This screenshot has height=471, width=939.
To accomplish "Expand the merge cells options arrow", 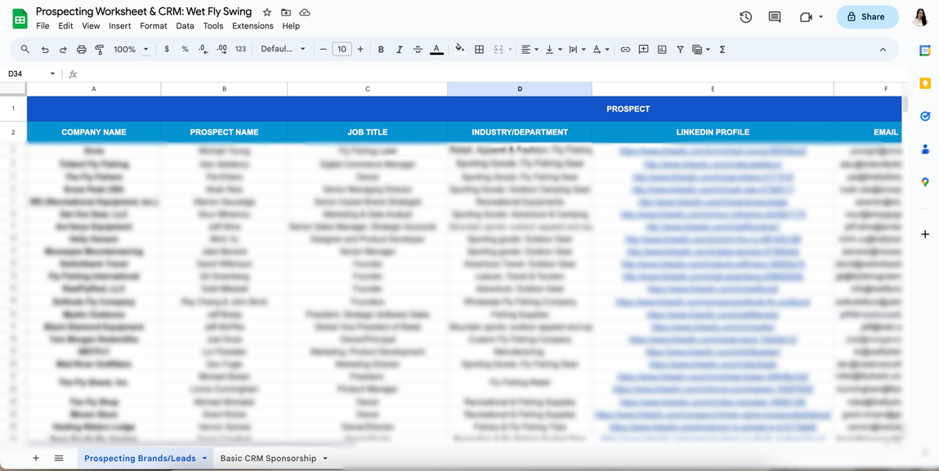I will [x=510, y=50].
